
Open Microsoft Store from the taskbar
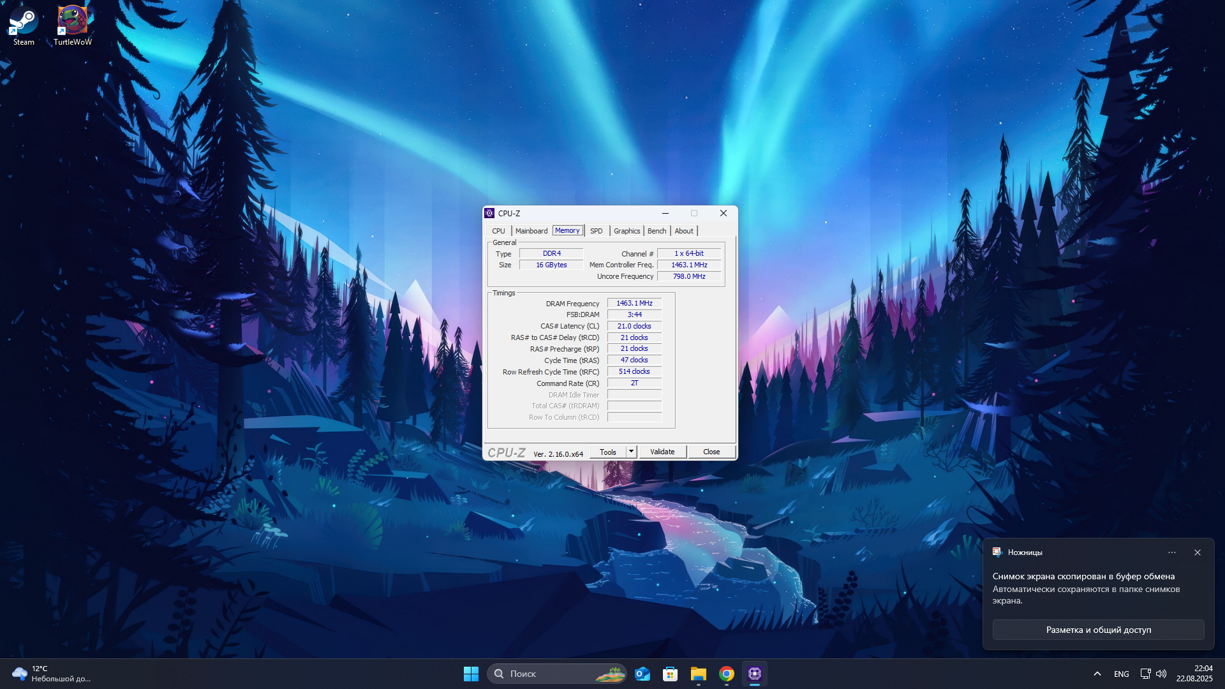(x=670, y=674)
